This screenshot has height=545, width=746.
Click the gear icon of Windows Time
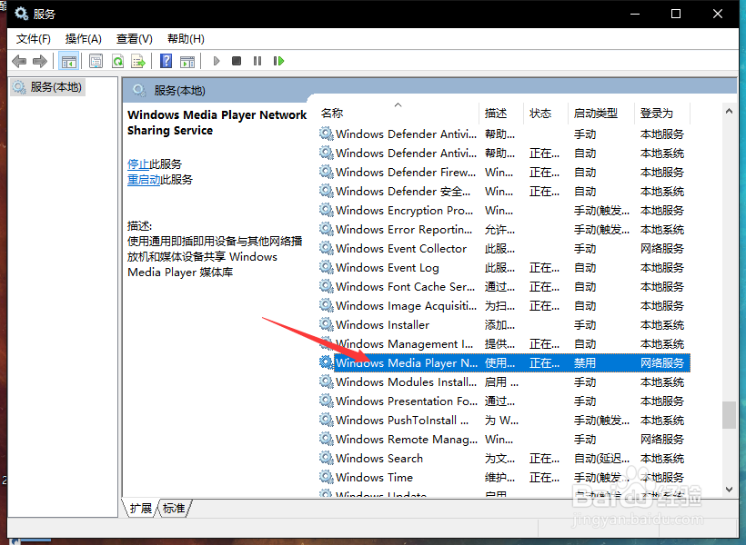coord(326,477)
